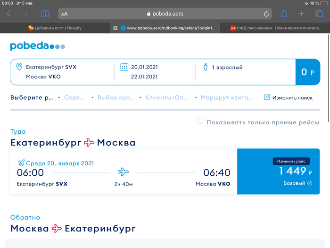Viewport: 330px width, 248px height.
Task: Close the pobeda.aero booking tab
Action: 115,28
